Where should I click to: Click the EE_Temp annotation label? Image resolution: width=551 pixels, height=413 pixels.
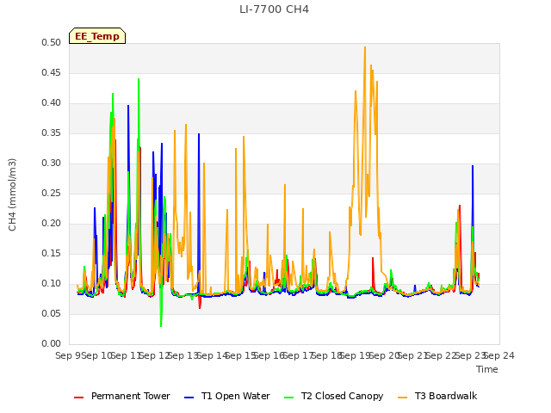pyautogui.click(x=97, y=36)
